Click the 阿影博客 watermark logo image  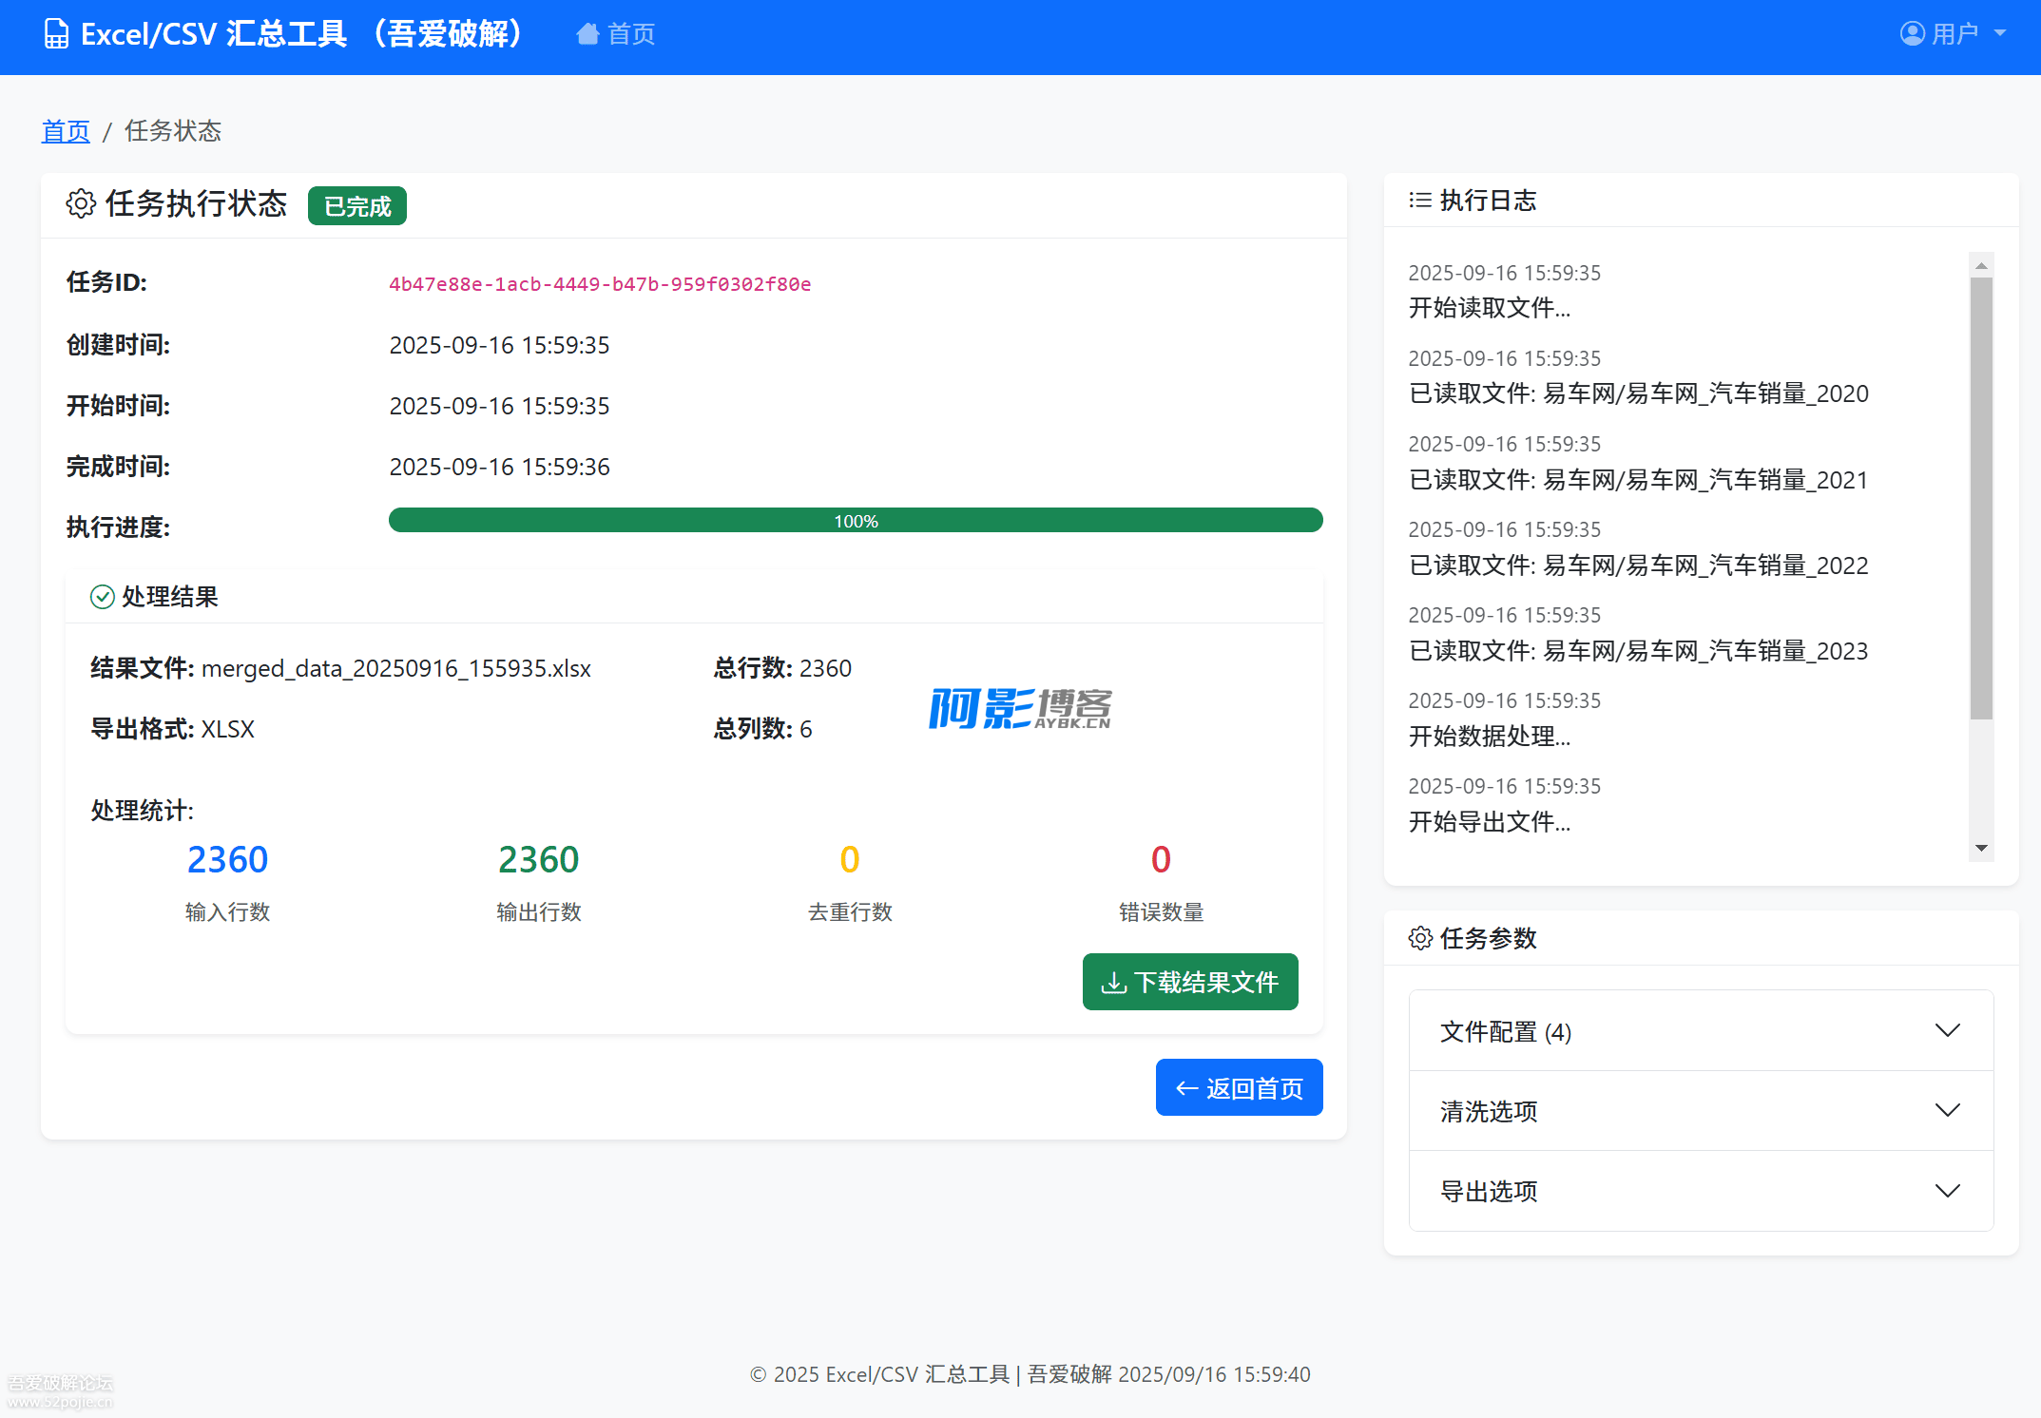pyautogui.click(x=1019, y=708)
